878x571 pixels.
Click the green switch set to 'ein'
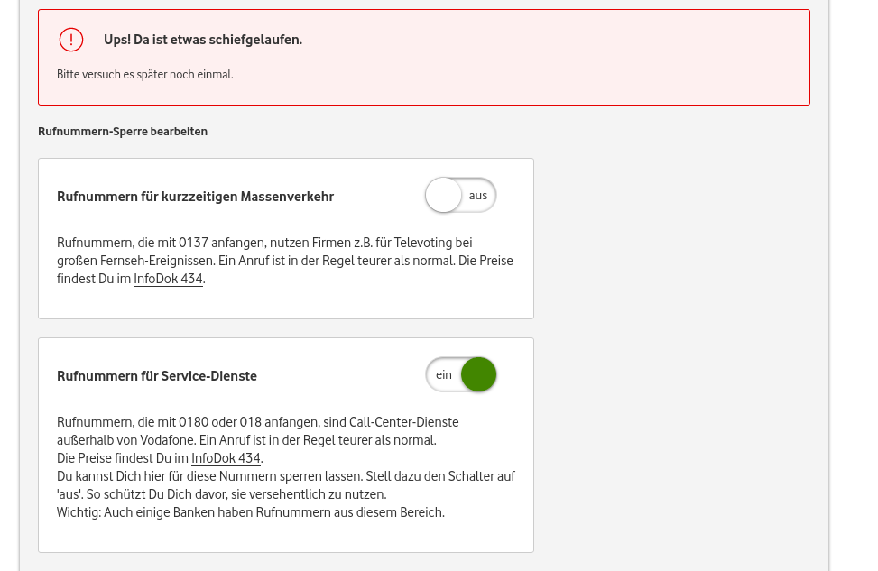(x=478, y=374)
